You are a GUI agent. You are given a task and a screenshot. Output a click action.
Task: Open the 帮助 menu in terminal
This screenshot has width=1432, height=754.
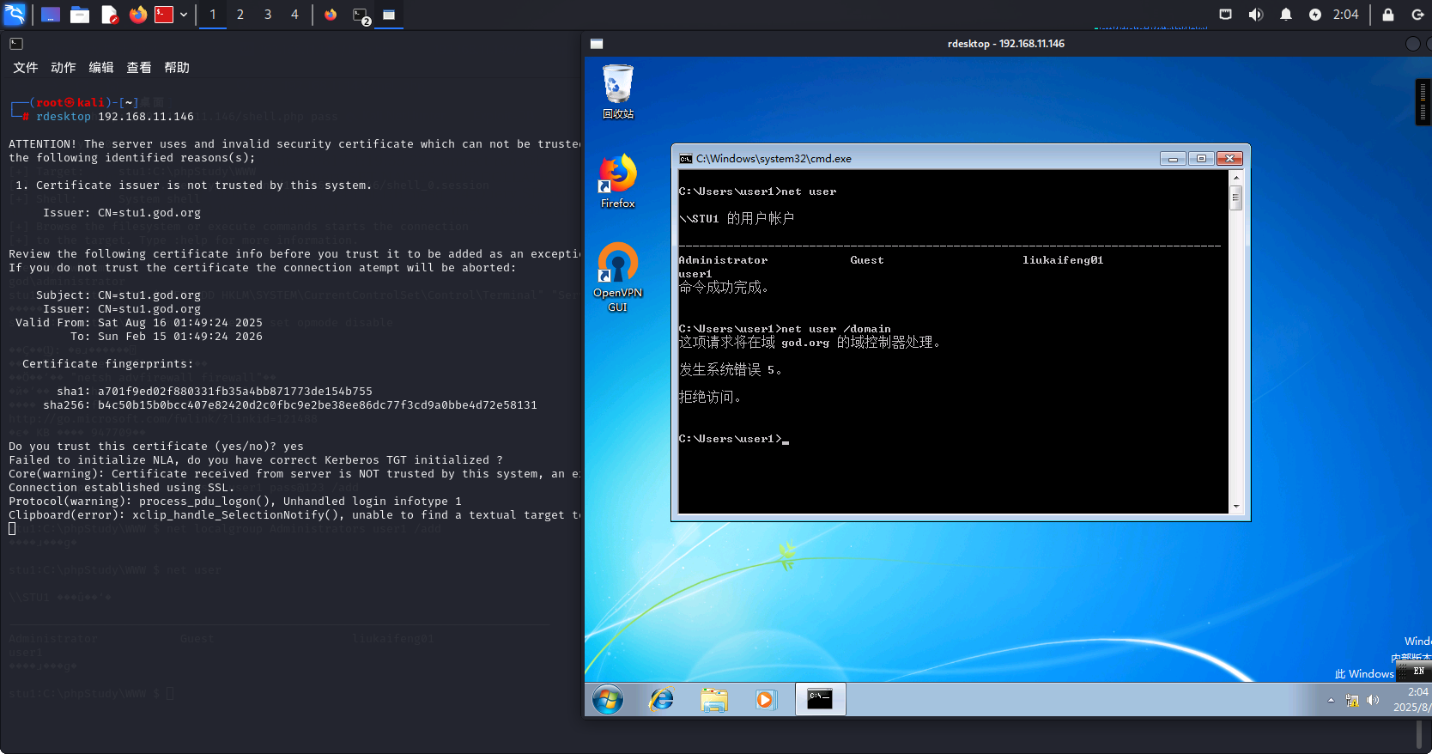click(177, 67)
